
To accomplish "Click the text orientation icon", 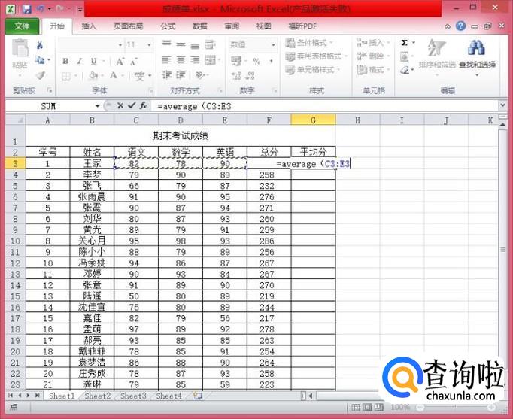I will [200, 75].
